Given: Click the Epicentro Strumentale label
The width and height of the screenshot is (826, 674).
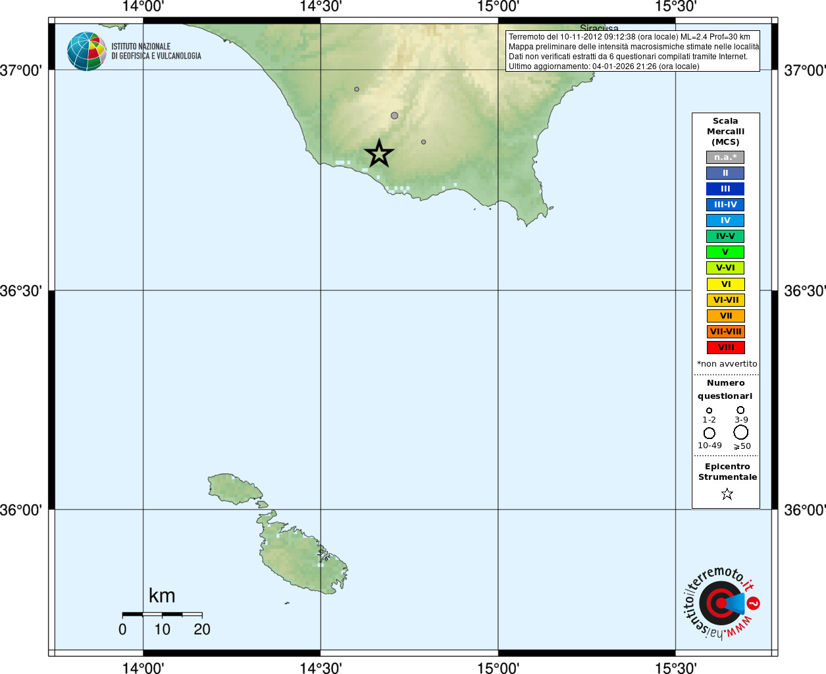Looking at the screenshot, I should point(727,472).
